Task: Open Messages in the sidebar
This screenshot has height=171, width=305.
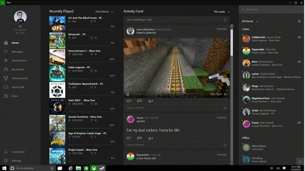Action: 13,52
